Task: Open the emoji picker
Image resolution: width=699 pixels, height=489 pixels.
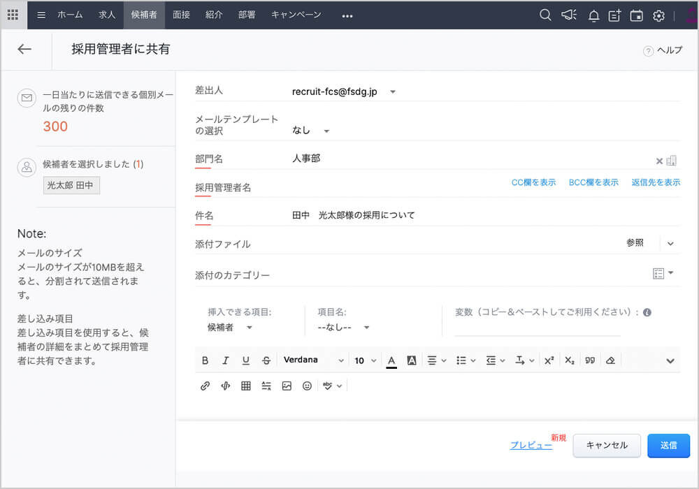Action: (x=307, y=386)
